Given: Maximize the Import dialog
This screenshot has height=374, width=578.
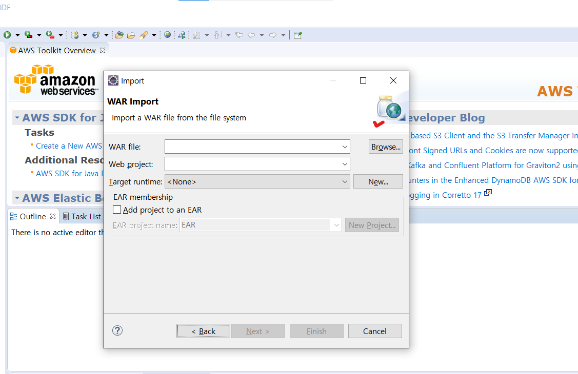Looking at the screenshot, I should tap(363, 80).
